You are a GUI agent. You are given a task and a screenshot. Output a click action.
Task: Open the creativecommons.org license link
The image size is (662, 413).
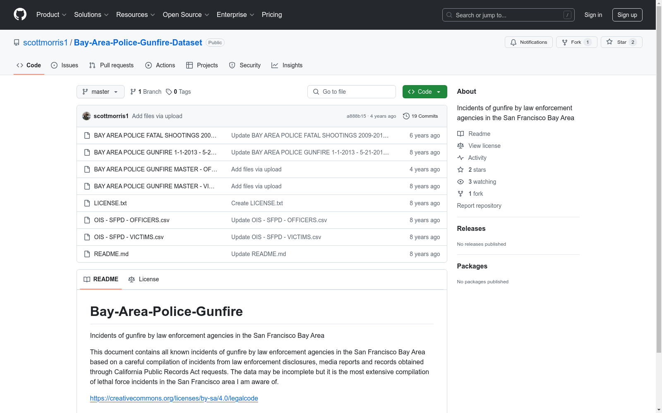click(174, 398)
